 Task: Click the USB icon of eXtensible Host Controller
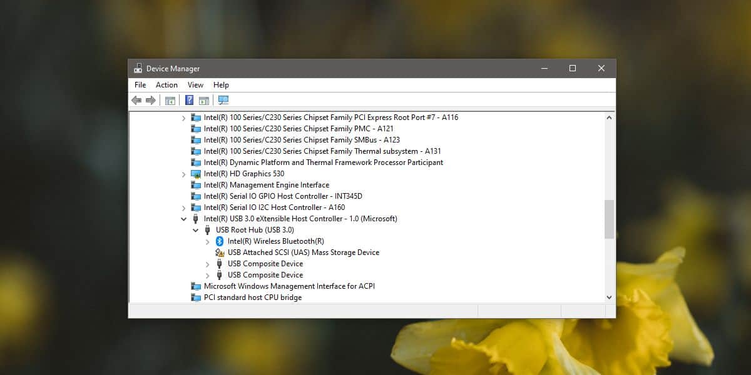(x=196, y=219)
